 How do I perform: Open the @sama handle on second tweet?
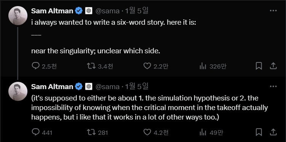(108, 87)
